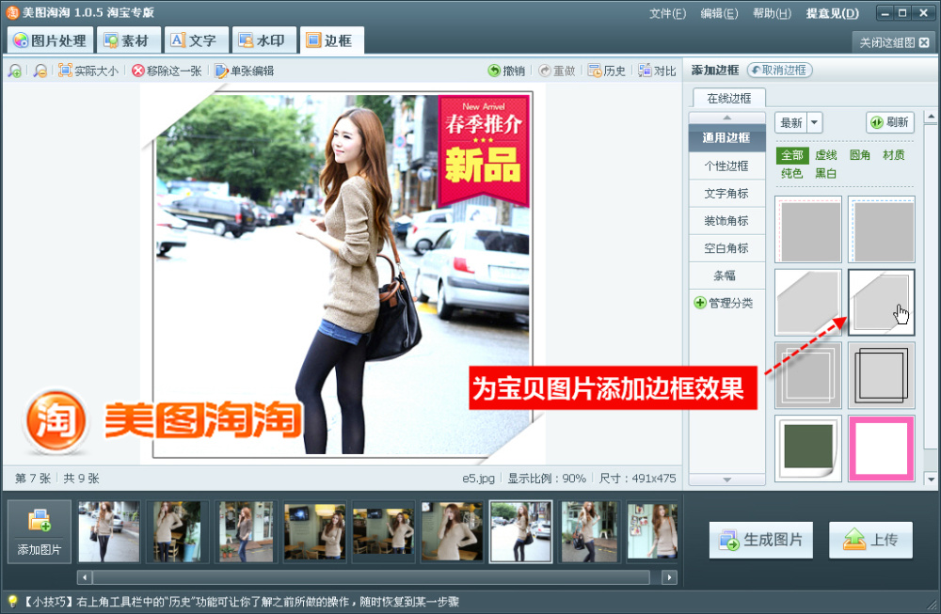Open the 编辑(E) menu
Viewport: 941px width, 614px height.
point(719,13)
